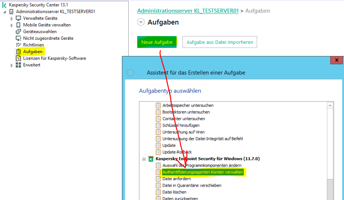This screenshot has width=344, height=200.
Task: Choose task type Container untersuchen
Action: [183, 119]
